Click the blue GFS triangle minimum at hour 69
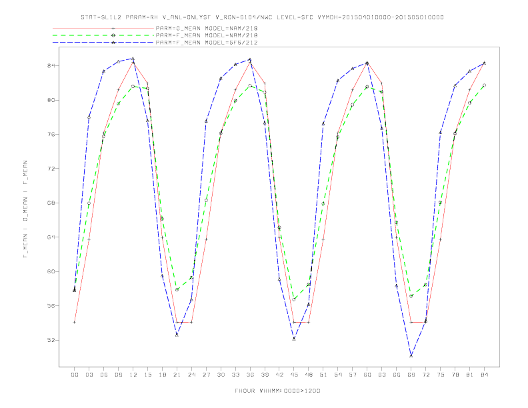528x408 pixels. (411, 355)
